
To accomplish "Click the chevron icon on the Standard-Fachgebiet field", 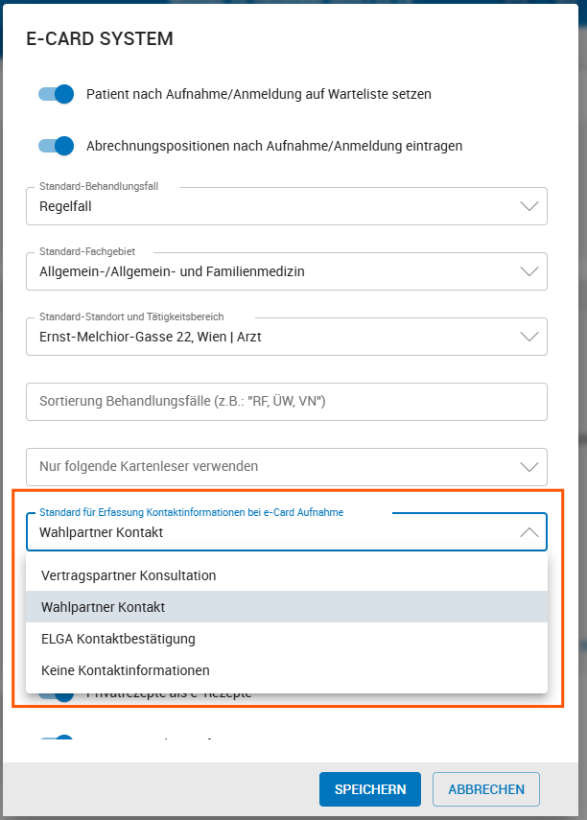I will [528, 270].
